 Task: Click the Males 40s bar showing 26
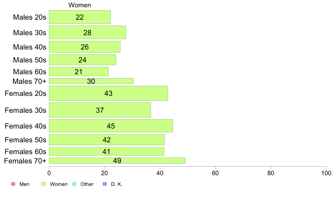85,47
